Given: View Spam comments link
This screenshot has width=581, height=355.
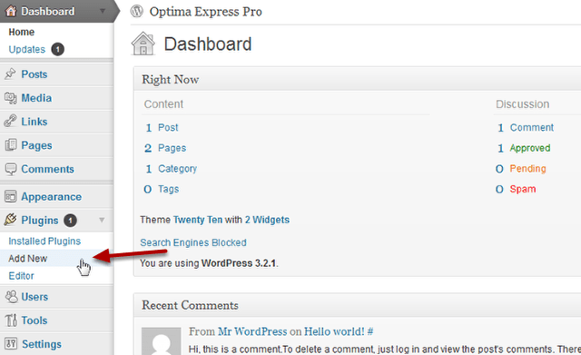Looking at the screenshot, I should point(523,189).
